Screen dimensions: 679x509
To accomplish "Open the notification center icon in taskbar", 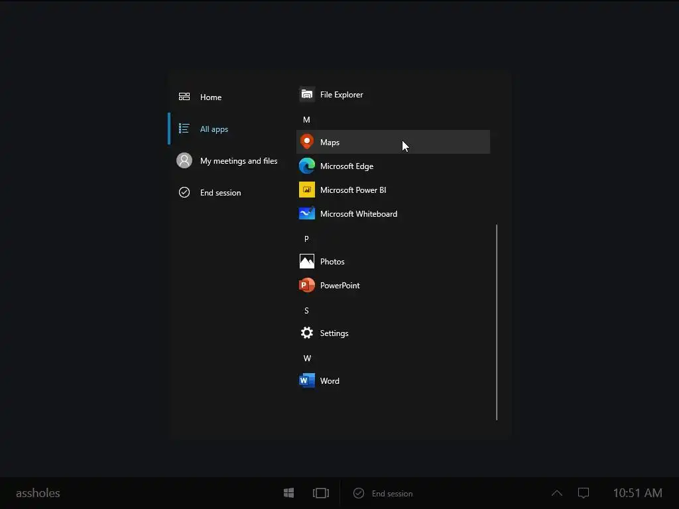I will [x=584, y=493].
